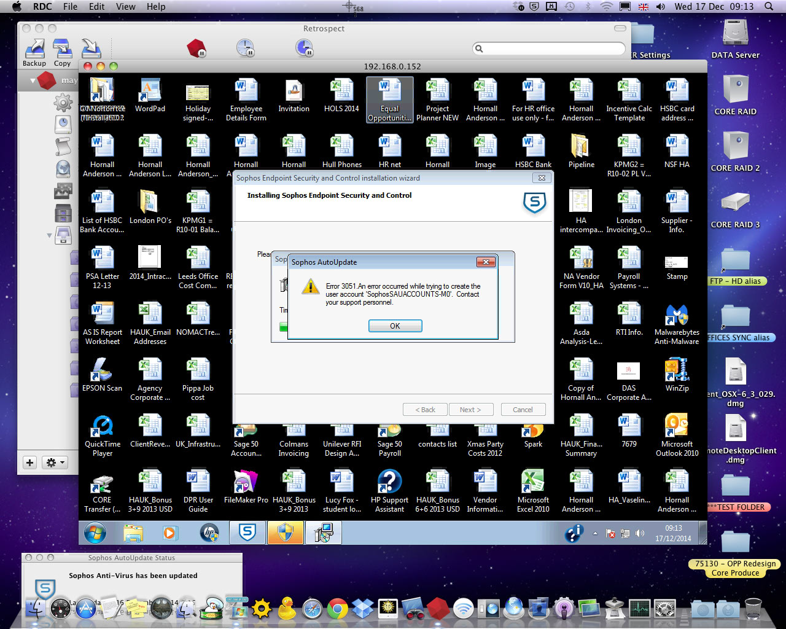The width and height of the screenshot is (786, 629).
Task: Select the Sophos shield taskbar button
Action: [x=247, y=533]
